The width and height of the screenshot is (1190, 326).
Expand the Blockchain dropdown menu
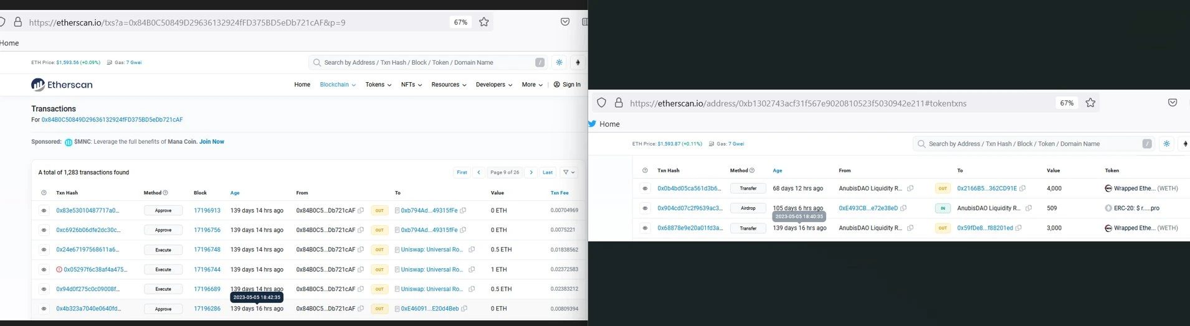pos(338,85)
